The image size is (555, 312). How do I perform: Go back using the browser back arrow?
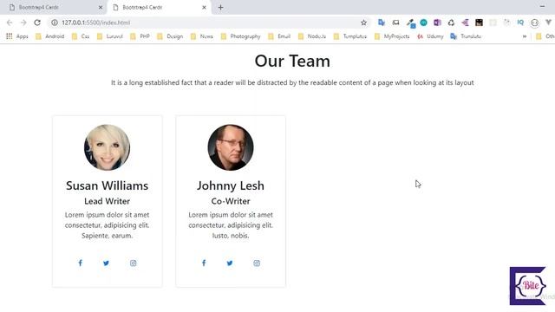point(10,23)
